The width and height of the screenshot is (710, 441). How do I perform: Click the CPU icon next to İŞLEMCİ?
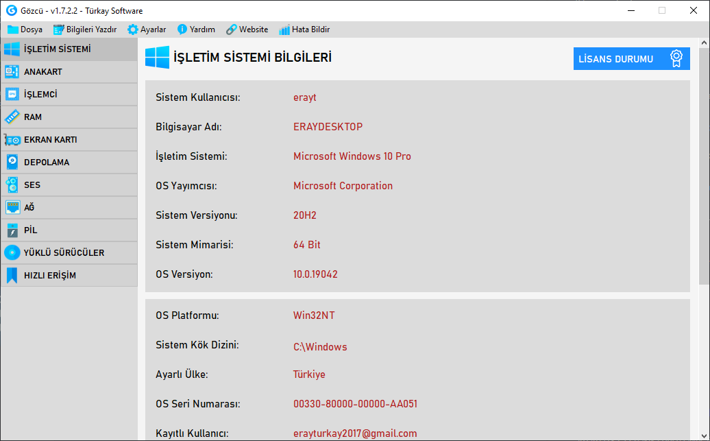click(12, 94)
